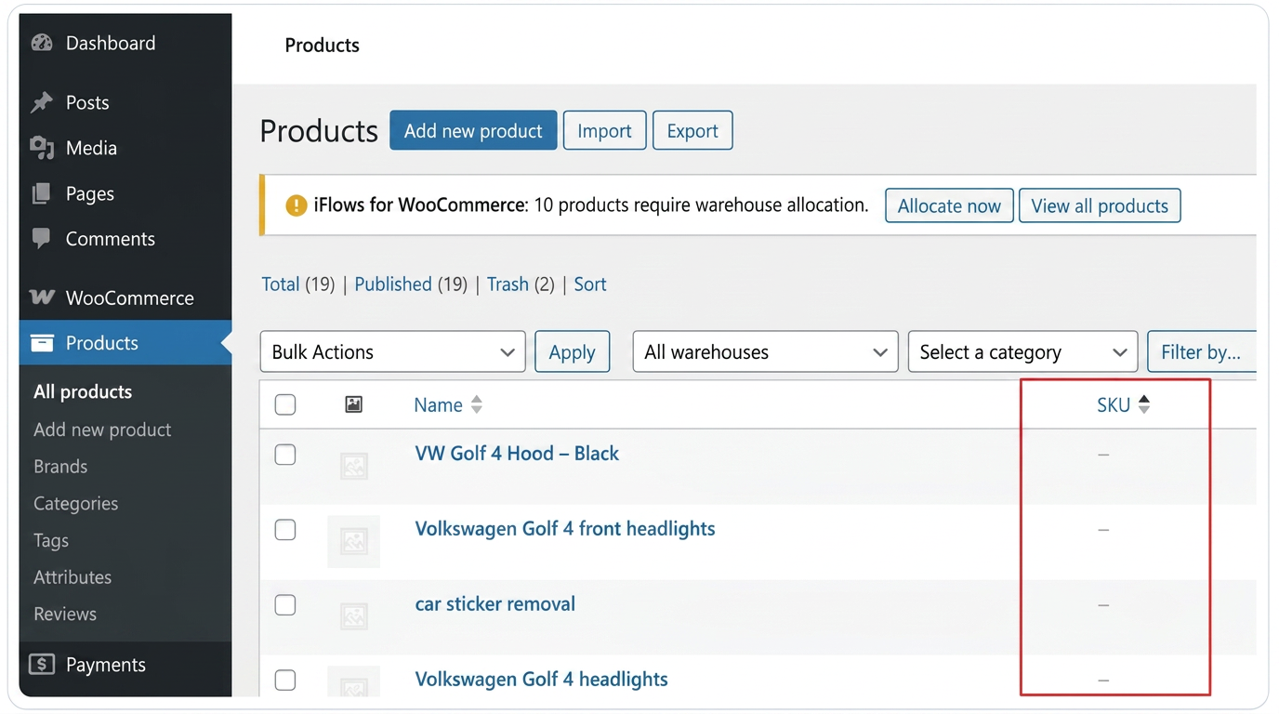The image size is (1279, 714).
Task: Click the Import button
Action: [x=604, y=130]
